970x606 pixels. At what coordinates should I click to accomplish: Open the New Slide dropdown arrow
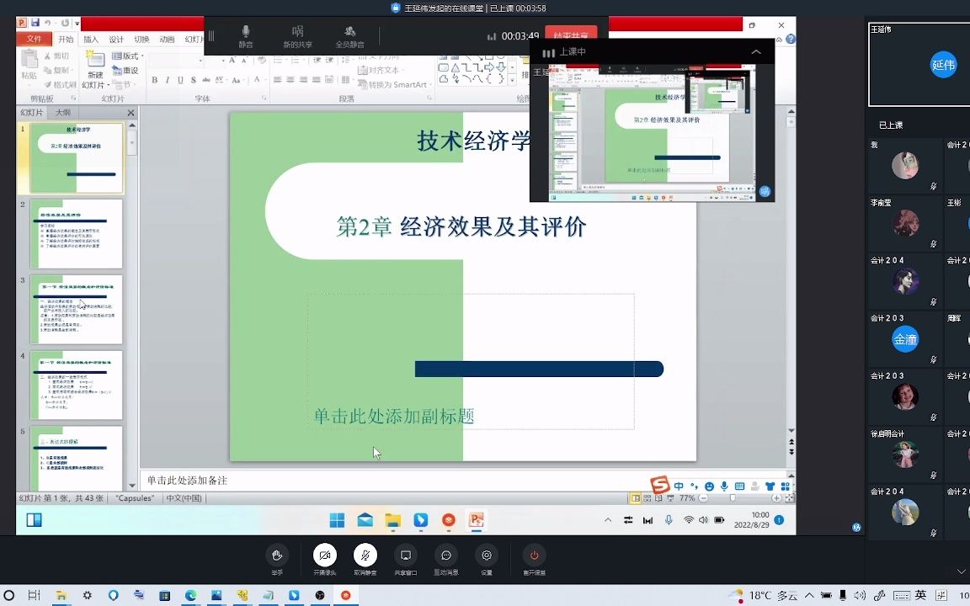pos(109,84)
